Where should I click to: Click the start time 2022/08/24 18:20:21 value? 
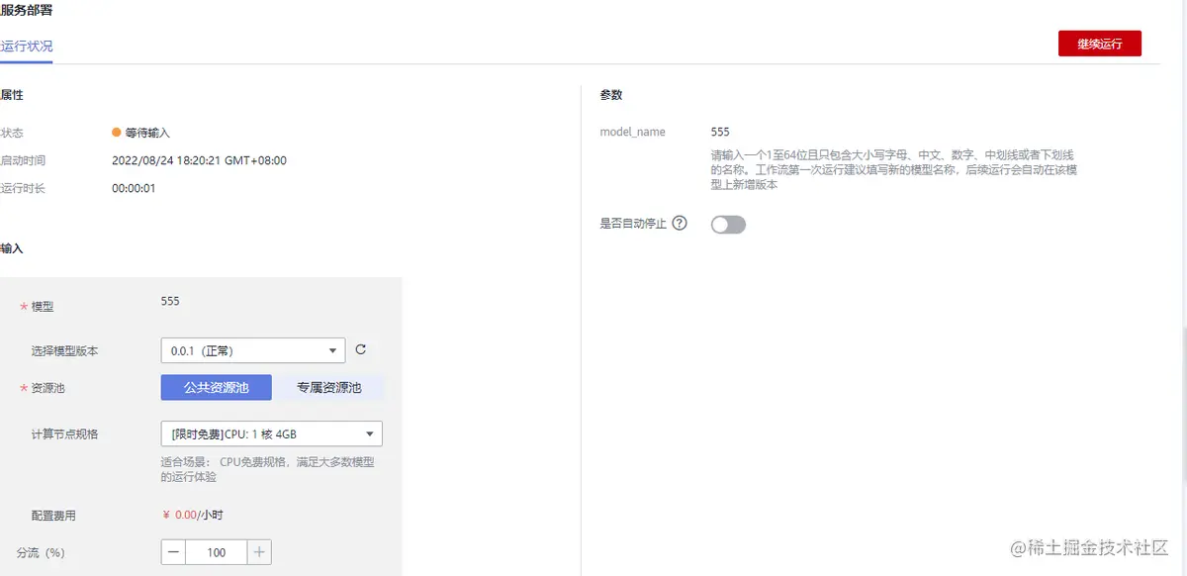coord(199,160)
